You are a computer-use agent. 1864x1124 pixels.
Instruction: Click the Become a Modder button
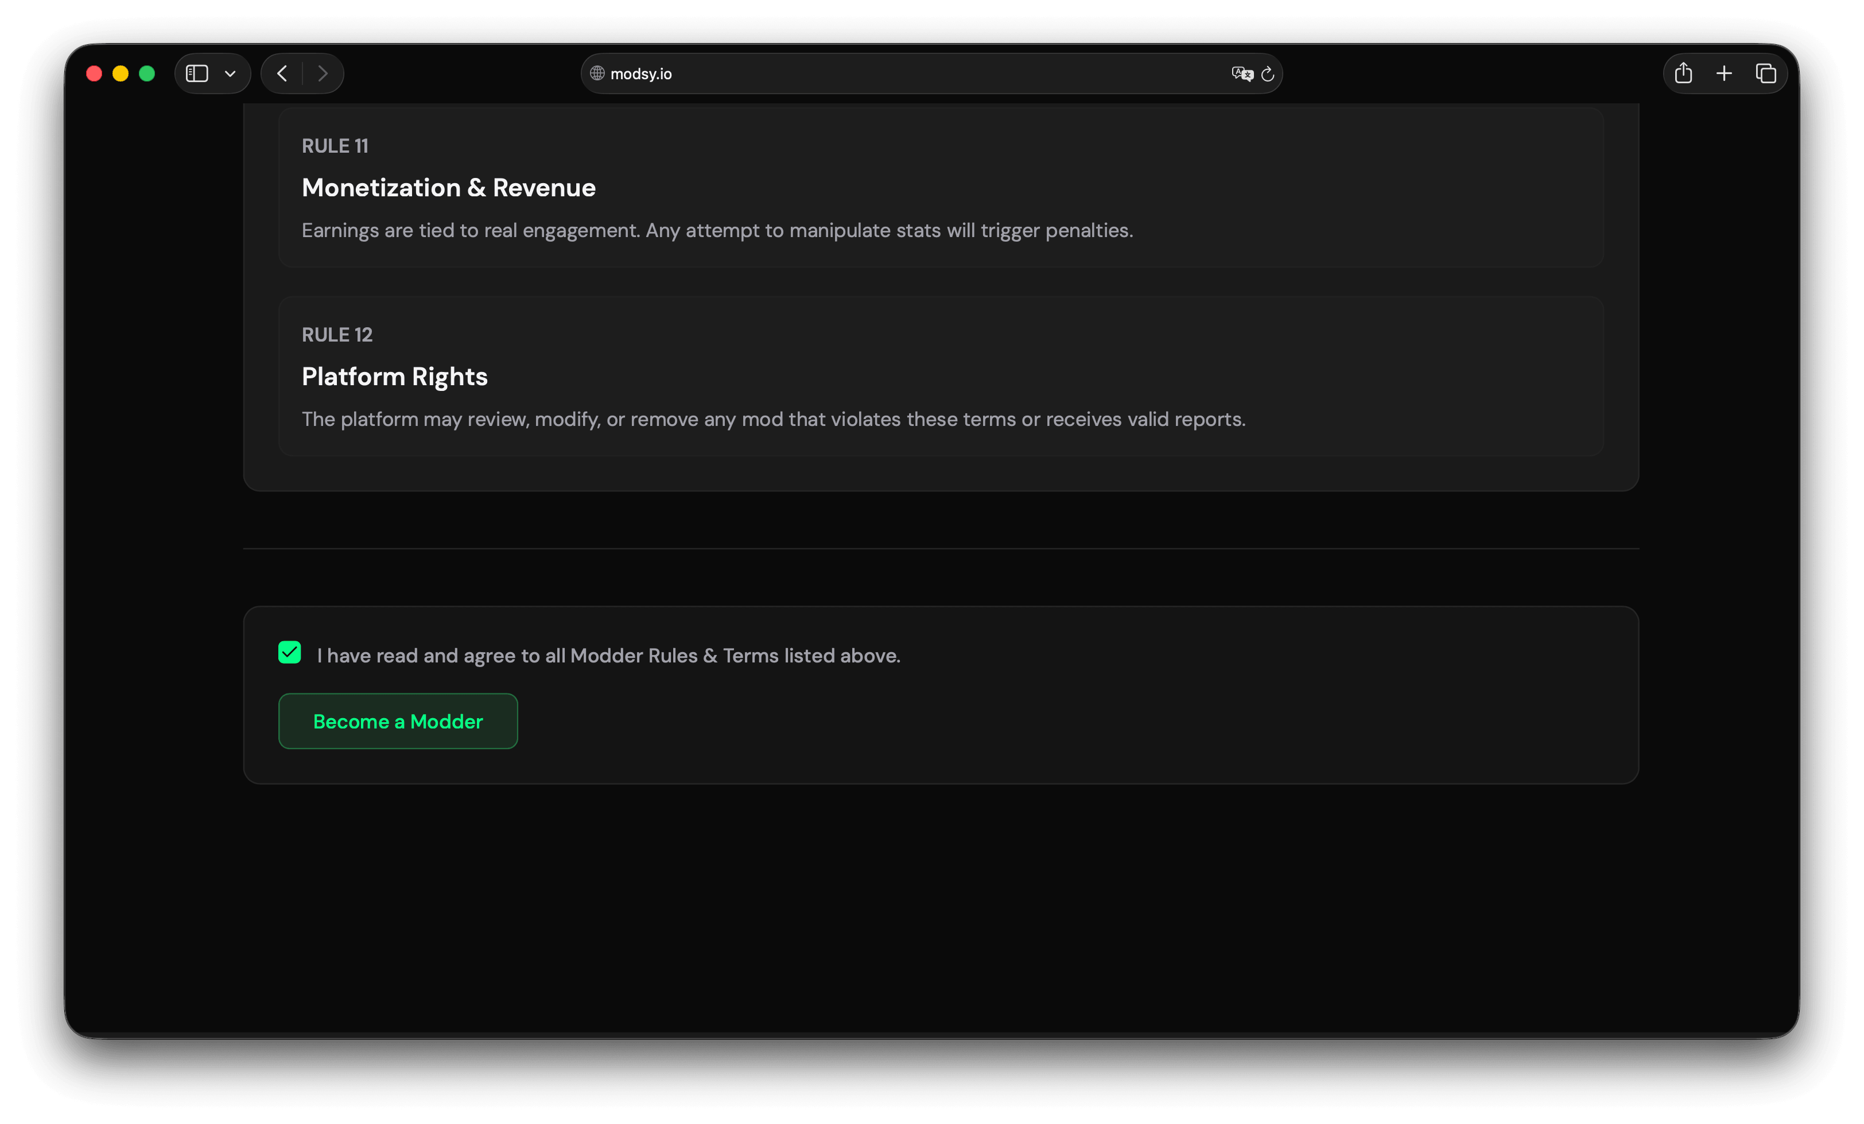tap(398, 722)
